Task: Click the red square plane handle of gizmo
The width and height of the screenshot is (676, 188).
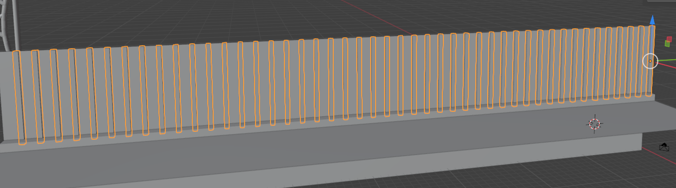Action: point(669,39)
